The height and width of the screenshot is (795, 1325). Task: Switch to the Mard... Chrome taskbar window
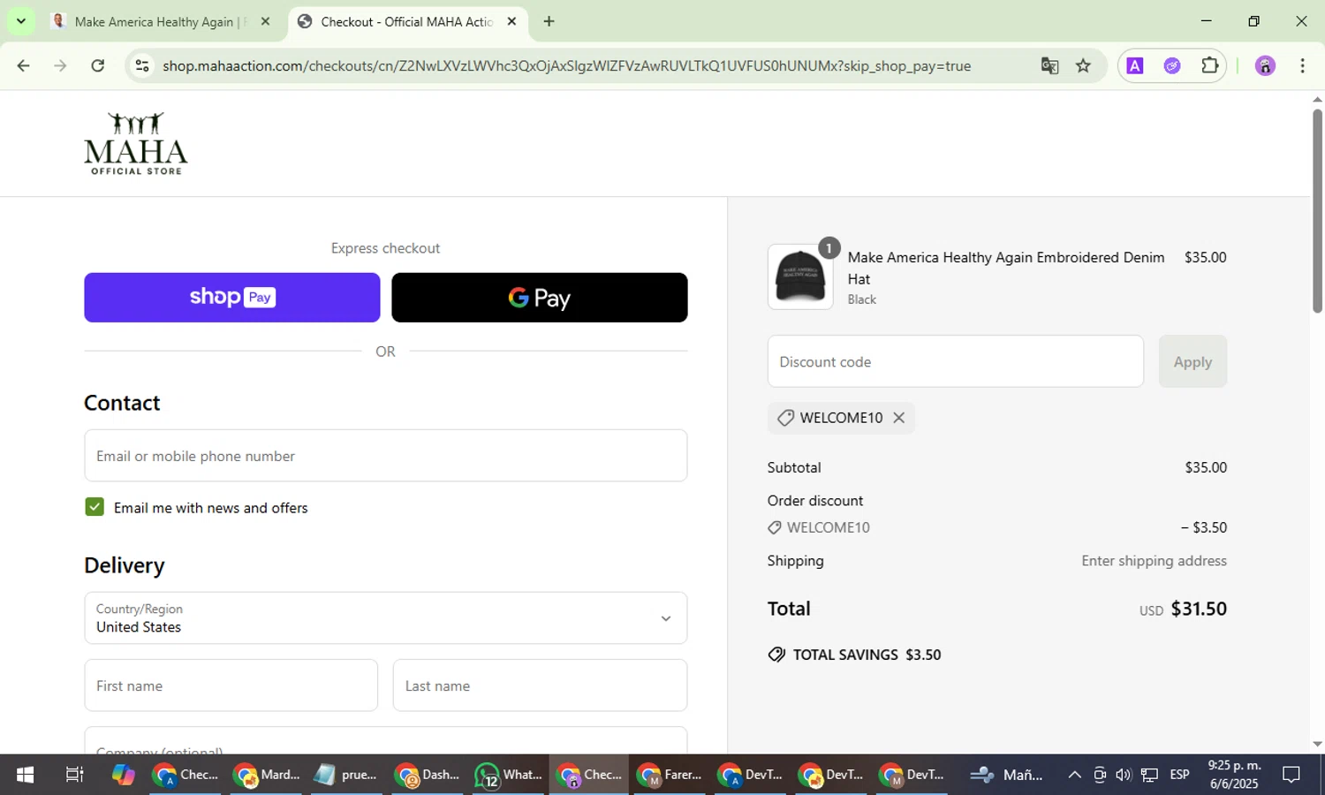click(266, 775)
